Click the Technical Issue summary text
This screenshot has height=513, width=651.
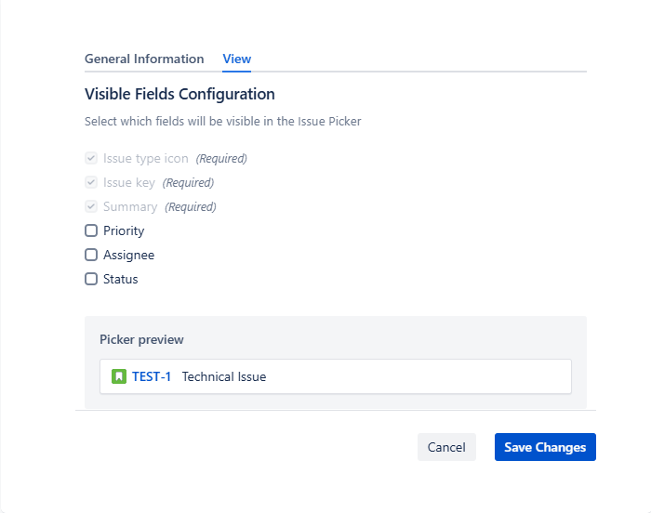pyautogui.click(x=224, y=376)
